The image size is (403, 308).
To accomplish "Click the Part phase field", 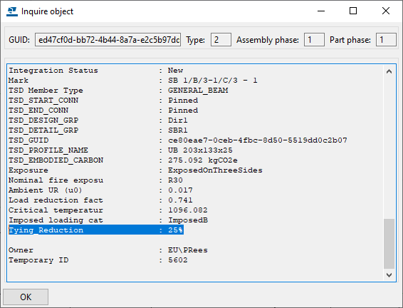I will 386,40.
